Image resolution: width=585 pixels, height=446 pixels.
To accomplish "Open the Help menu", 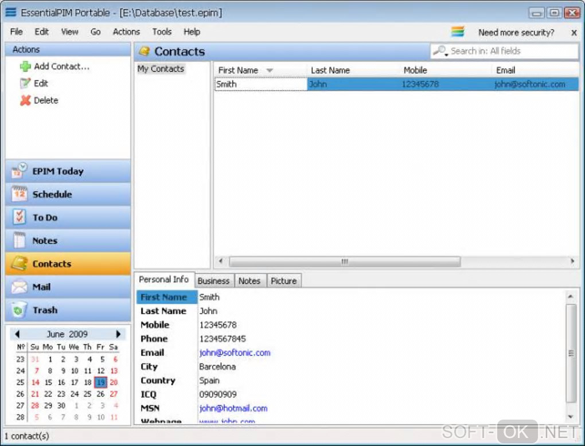I will coord(192,32).
